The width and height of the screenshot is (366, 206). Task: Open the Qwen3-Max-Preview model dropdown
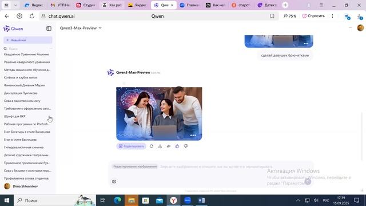point(81,28)
